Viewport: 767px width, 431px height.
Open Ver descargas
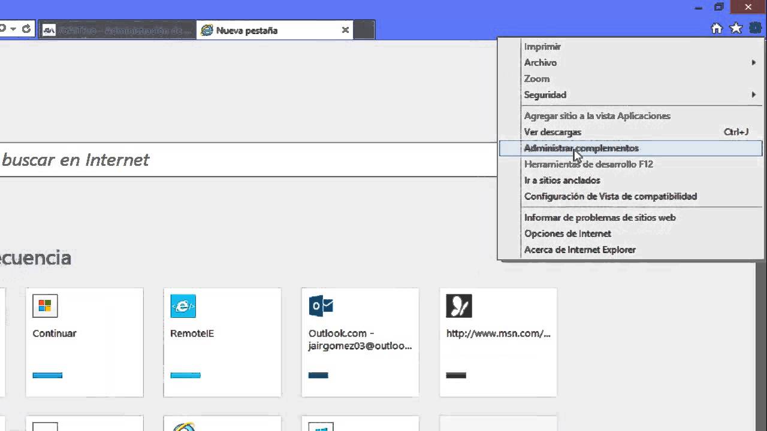630,132
